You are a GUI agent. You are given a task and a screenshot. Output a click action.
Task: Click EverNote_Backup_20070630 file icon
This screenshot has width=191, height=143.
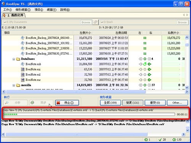pos(23,53)
